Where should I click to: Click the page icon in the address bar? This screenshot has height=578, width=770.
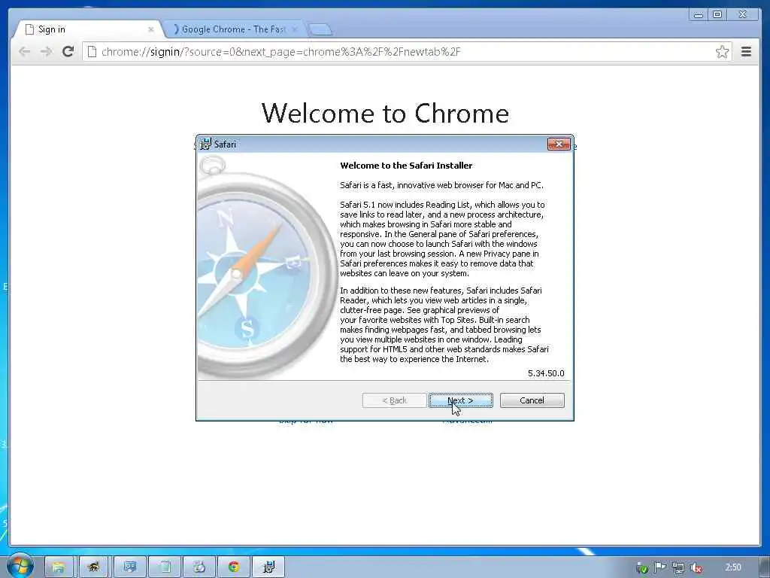[92, 52]
